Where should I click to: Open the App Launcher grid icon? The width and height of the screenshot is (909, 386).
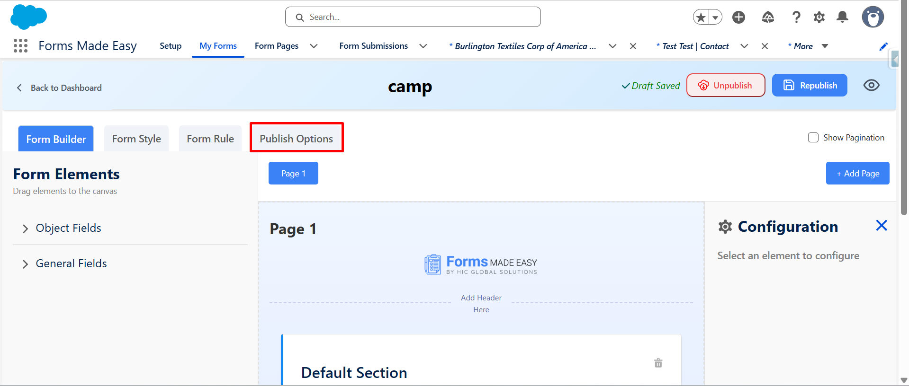pyautogui.click(x=20, y=46)
